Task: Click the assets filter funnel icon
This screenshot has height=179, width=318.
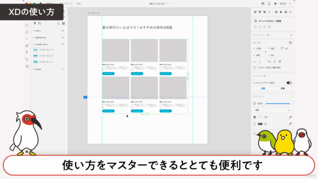Action: tap(35, 23)
